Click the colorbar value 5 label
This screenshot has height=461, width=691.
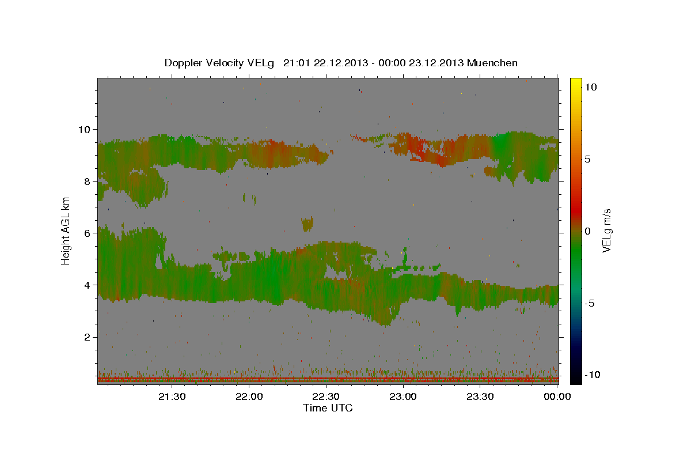[x=589, y=158]
